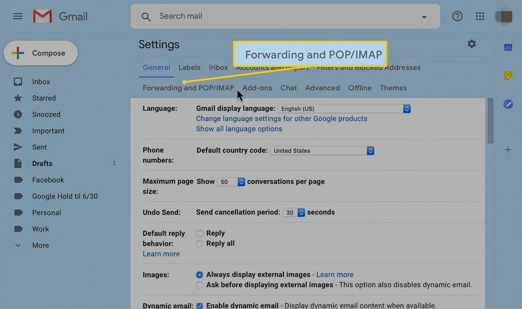
Task: Click the search magnifying glass icon
Action: tap(146, 16)
